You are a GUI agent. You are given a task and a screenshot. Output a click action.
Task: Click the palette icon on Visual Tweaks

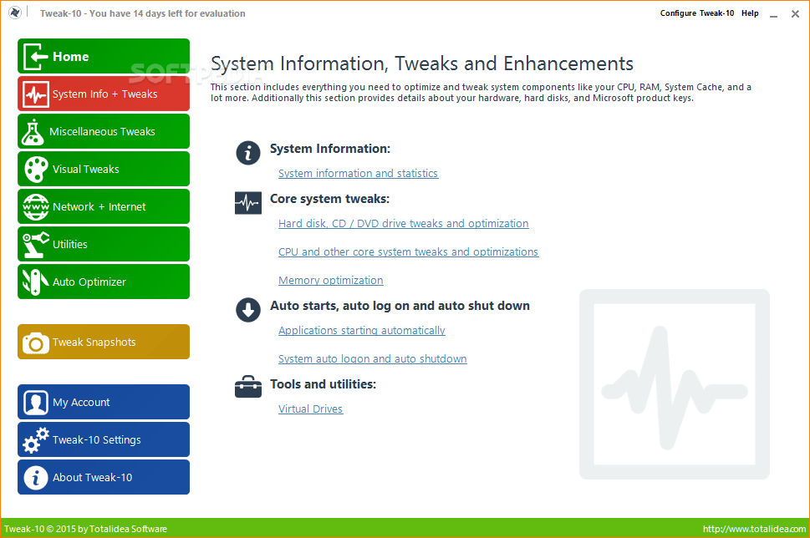(36, 170)
